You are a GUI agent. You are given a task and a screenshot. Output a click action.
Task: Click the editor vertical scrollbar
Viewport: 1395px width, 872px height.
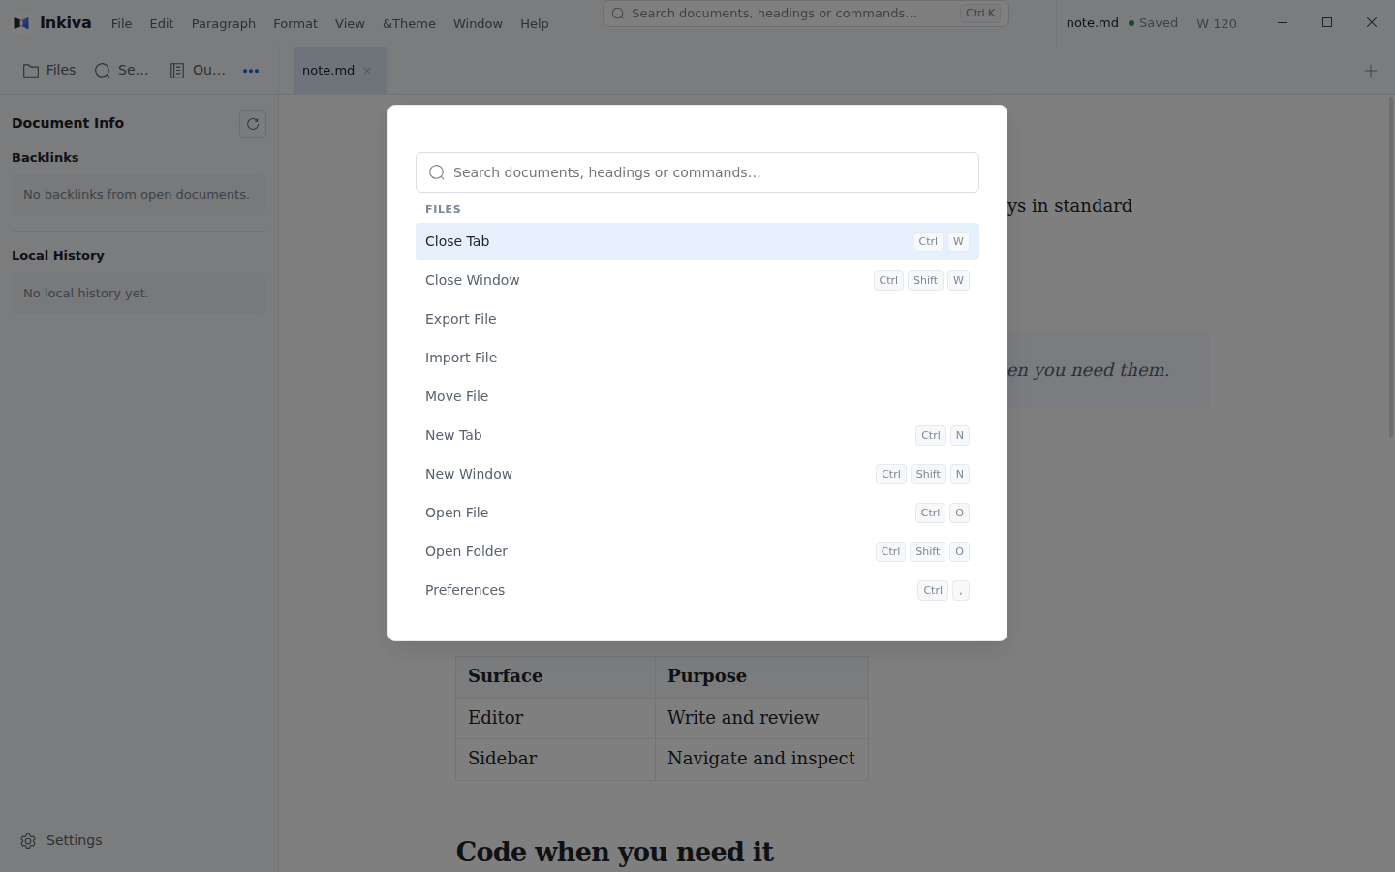1391,266
